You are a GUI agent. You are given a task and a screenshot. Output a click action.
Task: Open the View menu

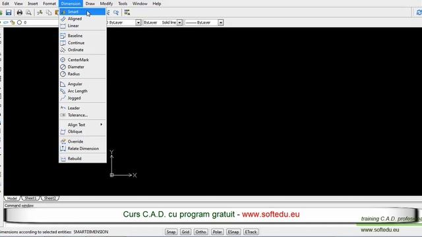(x=18, y=4)
